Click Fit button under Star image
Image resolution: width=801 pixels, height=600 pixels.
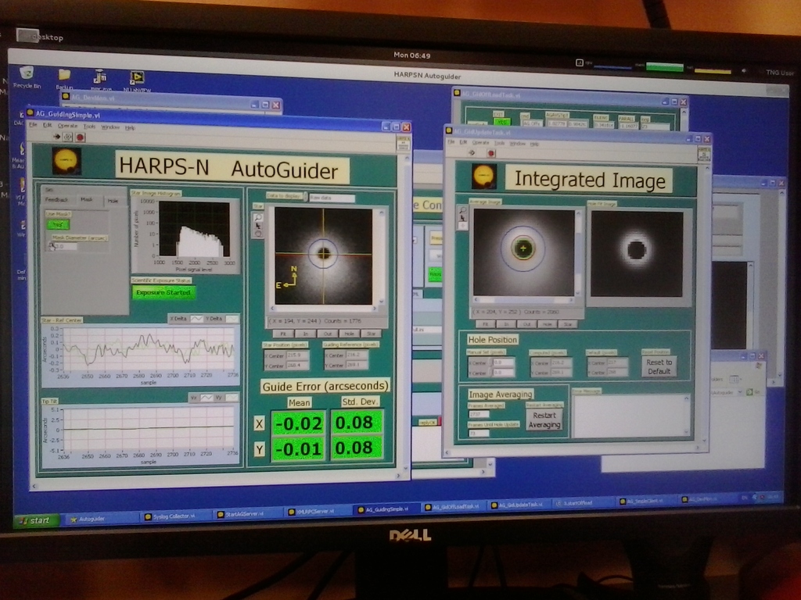pyautogui.click(x=283, y=333)
